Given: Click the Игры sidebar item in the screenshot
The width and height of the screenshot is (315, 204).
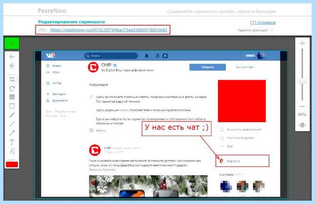Looking at the screenshot, I should (x=53, y=72).
